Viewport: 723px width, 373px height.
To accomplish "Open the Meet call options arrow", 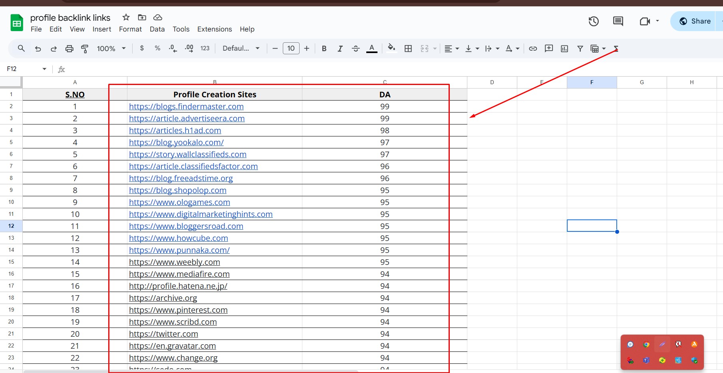I will click(657, 21).
